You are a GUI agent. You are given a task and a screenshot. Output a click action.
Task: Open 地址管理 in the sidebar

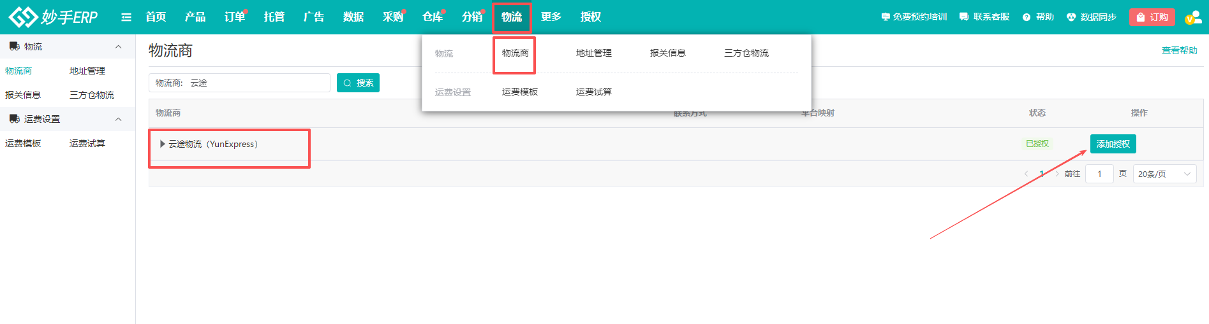coord(87,71)
